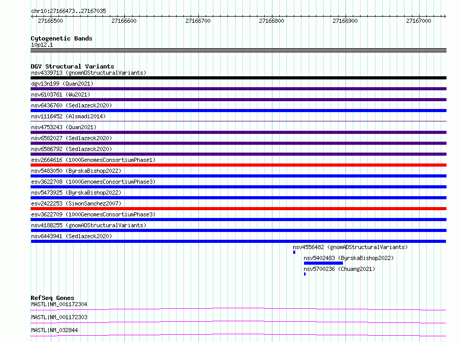The image size is (461, 342).
Task: Click nsv5473925 (ByrskaBishop2022) label
Action: (76, 193)
